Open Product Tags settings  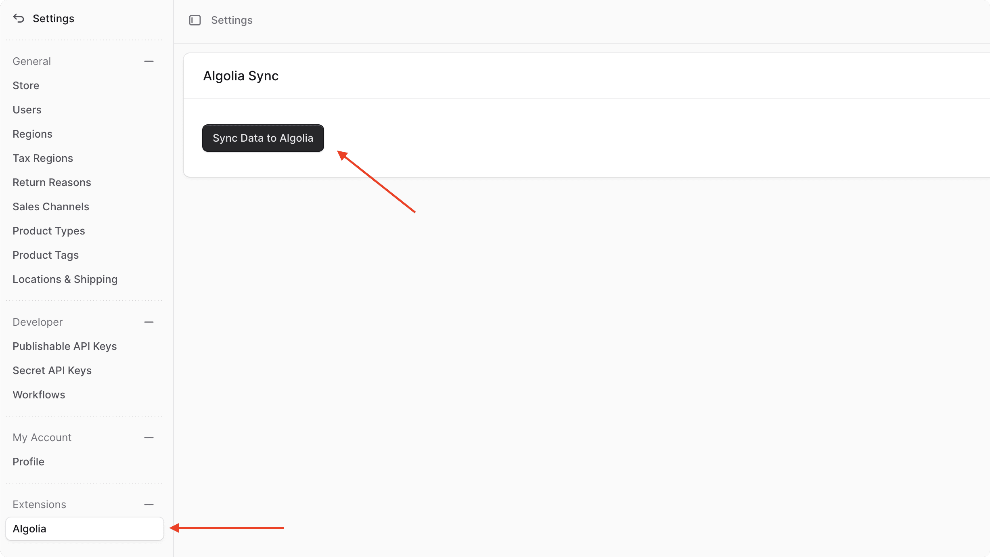[46, 255]
